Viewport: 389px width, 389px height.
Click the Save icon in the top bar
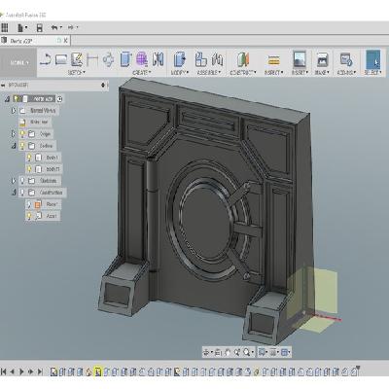click(39, 28)
